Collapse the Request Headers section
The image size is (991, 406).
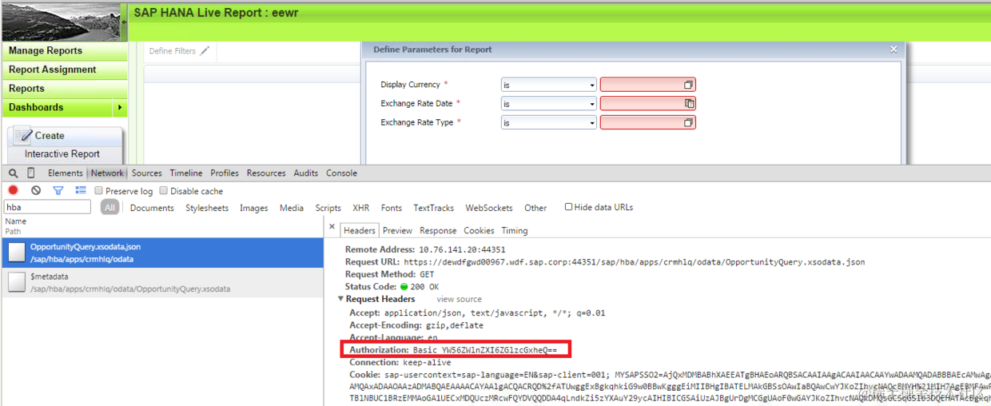point(340,299)
